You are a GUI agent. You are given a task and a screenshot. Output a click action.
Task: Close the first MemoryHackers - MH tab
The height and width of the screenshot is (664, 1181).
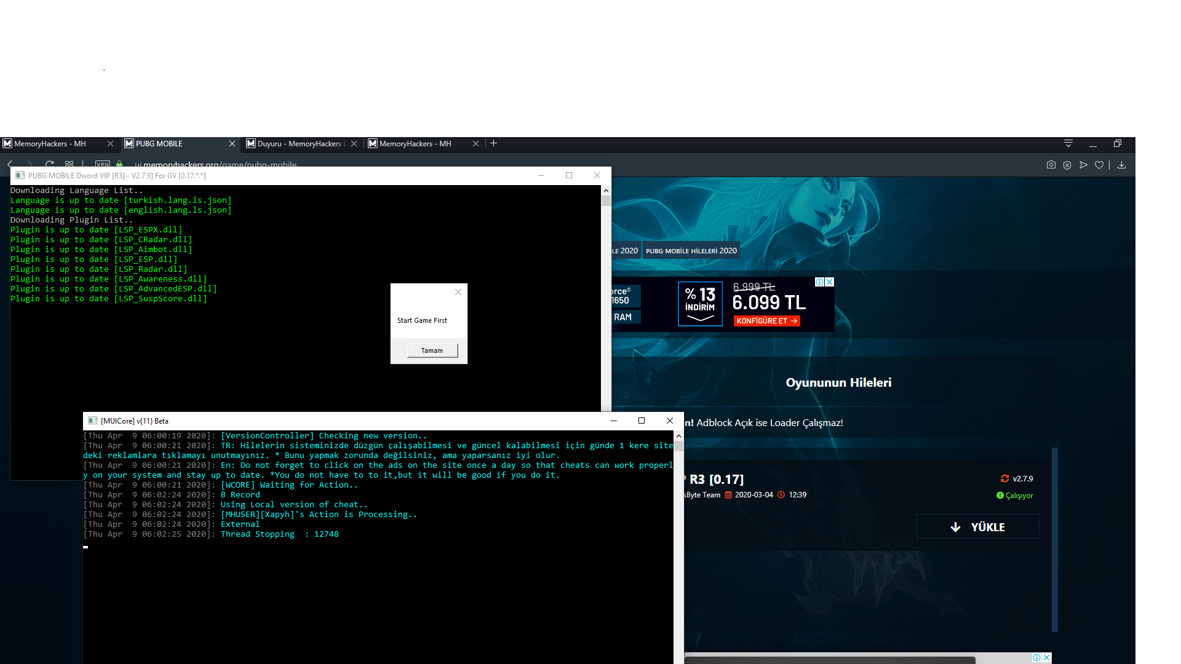(x=110, y=144)
